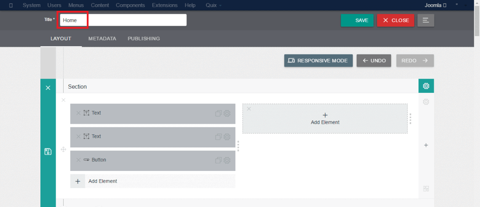Expand the Quix dropdown menu
Image resolution: width=480 pixels, height=207 pixels.
coord(214,5)
